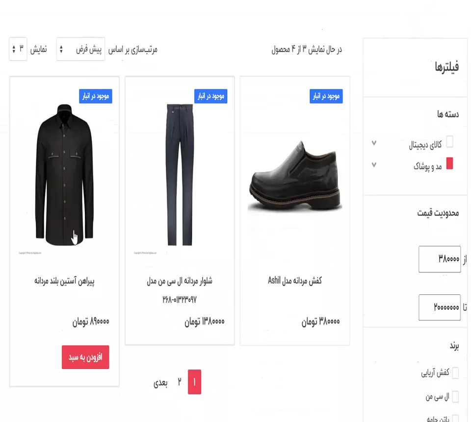This screenshot has height=422, width=471.
Task: Click the 'موجود در انبار' badge on the shirt
Action: pyautogui.click(x=96, y=96)
